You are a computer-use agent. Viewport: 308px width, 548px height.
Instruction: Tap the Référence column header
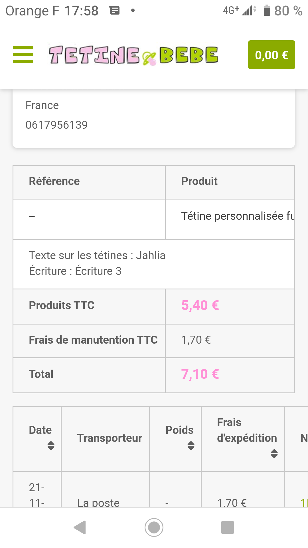click(54, 181)
